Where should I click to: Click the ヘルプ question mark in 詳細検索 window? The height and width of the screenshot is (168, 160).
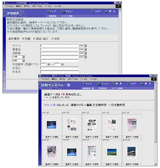(92, 11)
